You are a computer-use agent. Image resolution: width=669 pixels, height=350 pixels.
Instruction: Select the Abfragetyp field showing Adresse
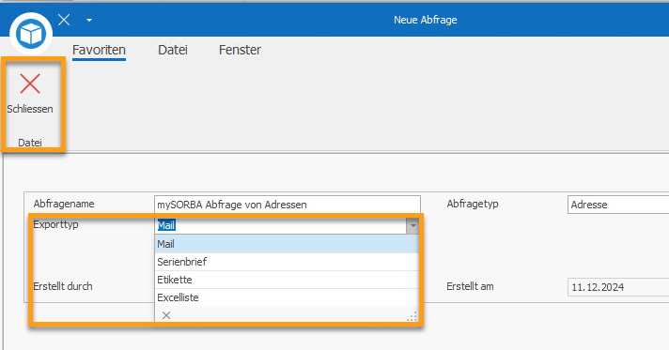618,205
